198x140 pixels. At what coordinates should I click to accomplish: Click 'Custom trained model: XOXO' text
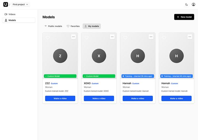tap(96, 91)
